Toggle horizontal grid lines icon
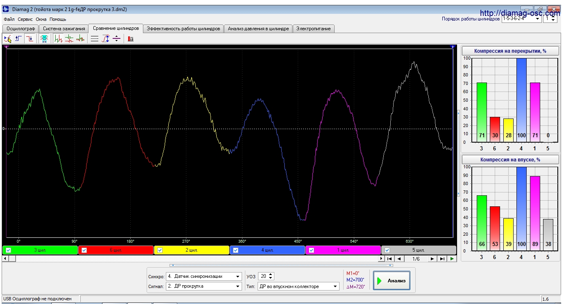Viewport: 566px width, 304px height. [95, 39]
